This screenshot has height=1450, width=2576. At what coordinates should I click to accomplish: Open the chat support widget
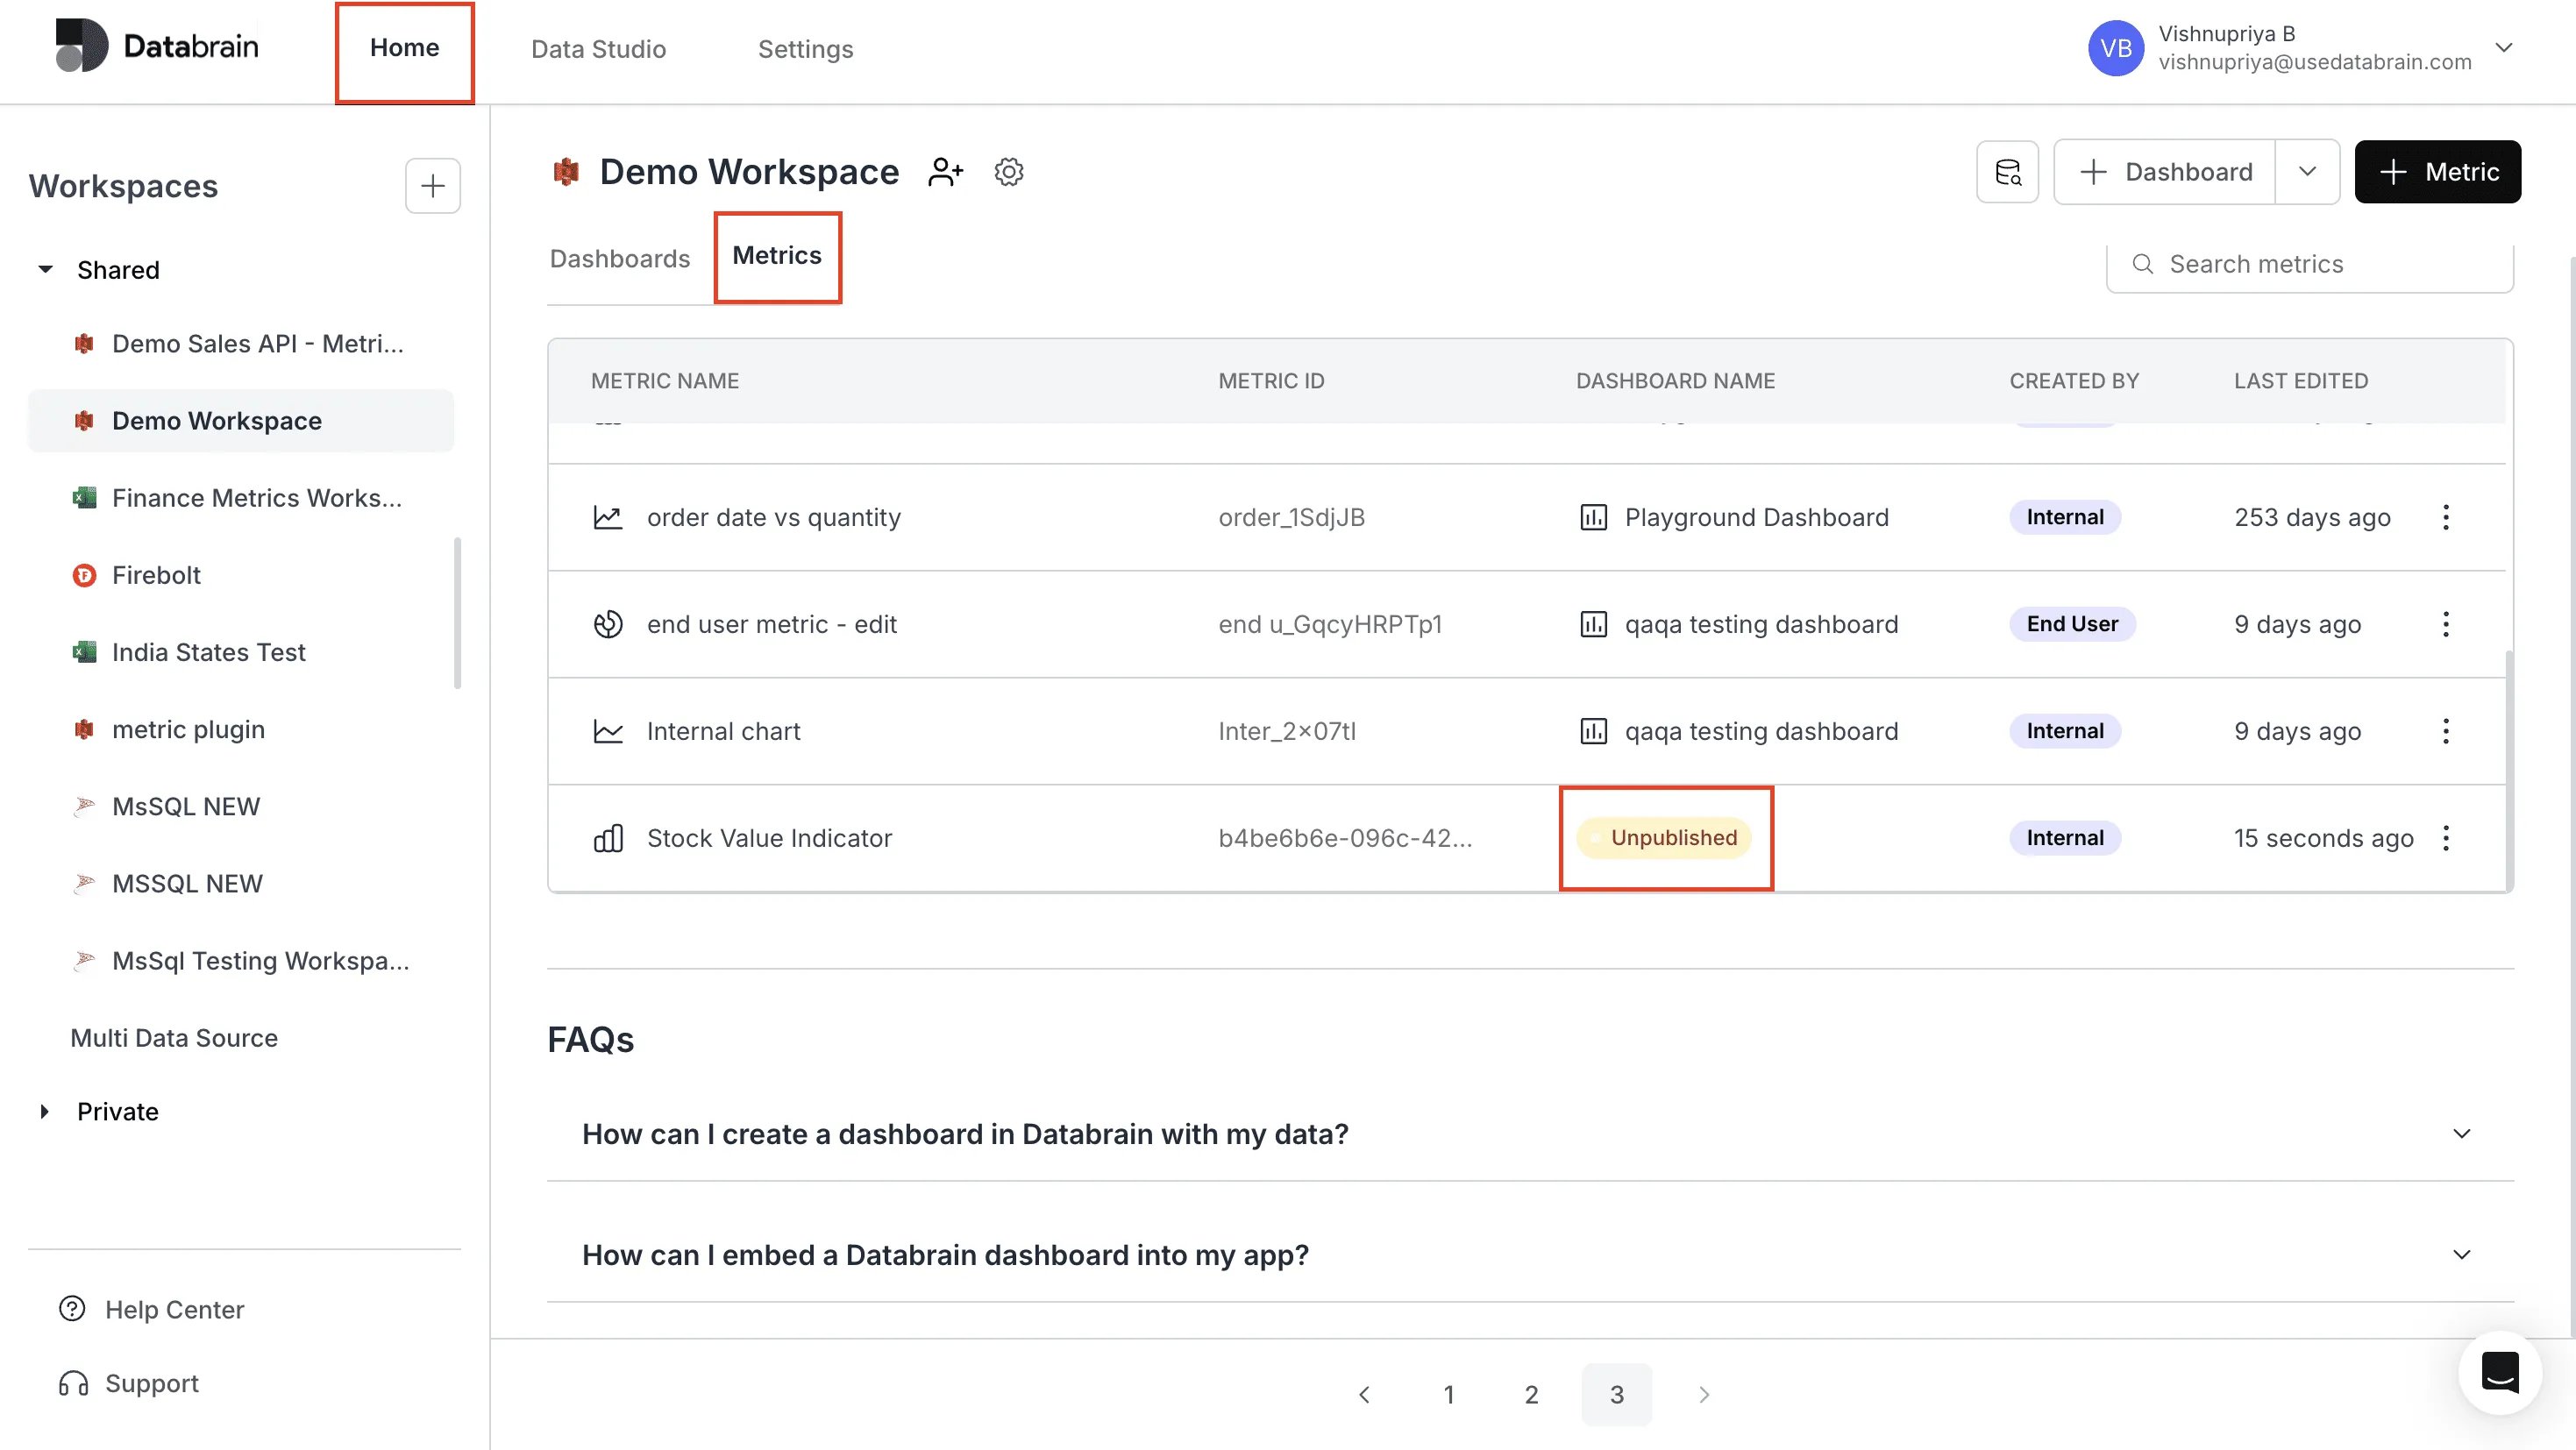pos(2500,1372)
